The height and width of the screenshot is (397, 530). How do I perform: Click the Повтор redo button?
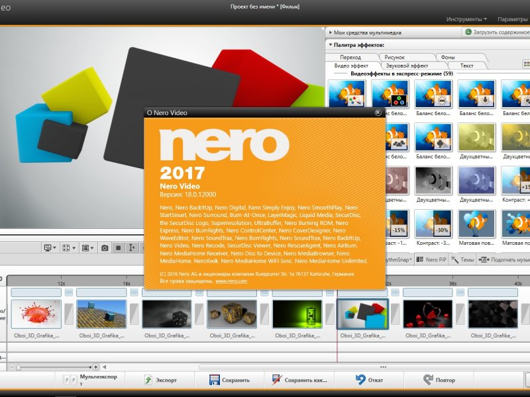[439, 380]
